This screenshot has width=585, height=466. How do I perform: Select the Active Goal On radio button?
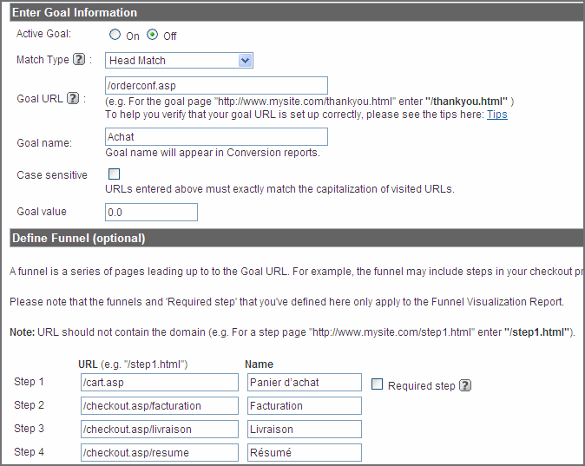[115, 36]
